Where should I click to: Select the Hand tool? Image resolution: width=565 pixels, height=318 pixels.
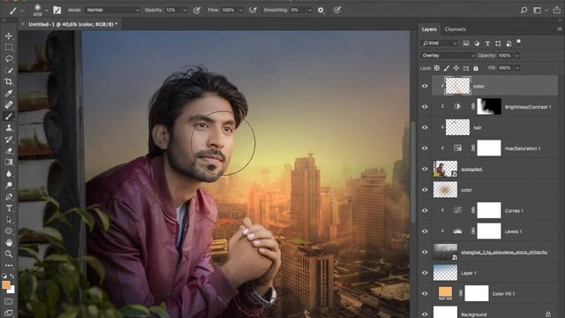click(x=9, y=243)
